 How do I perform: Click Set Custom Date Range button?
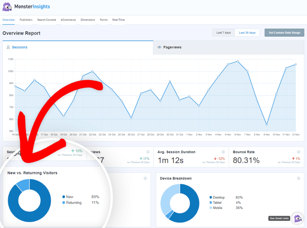coord(284,33)
